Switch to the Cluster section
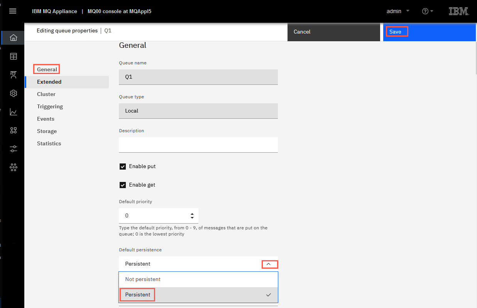The width and height of the screenshot is (477, 308). point(46,94)
